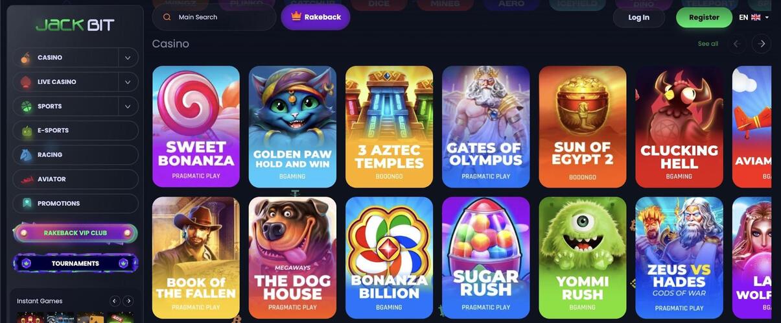This screenshot has width=781, height=323.
Task: Click the Rakeback VIP Club banner
Action: click(x=75, y=233)
